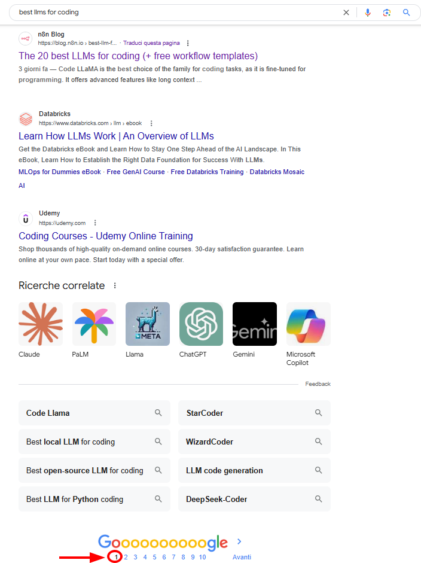Image resolution: width=421 pixels, height=563 pixels.
Task: Click into the search input field
Action: point(173,13)
